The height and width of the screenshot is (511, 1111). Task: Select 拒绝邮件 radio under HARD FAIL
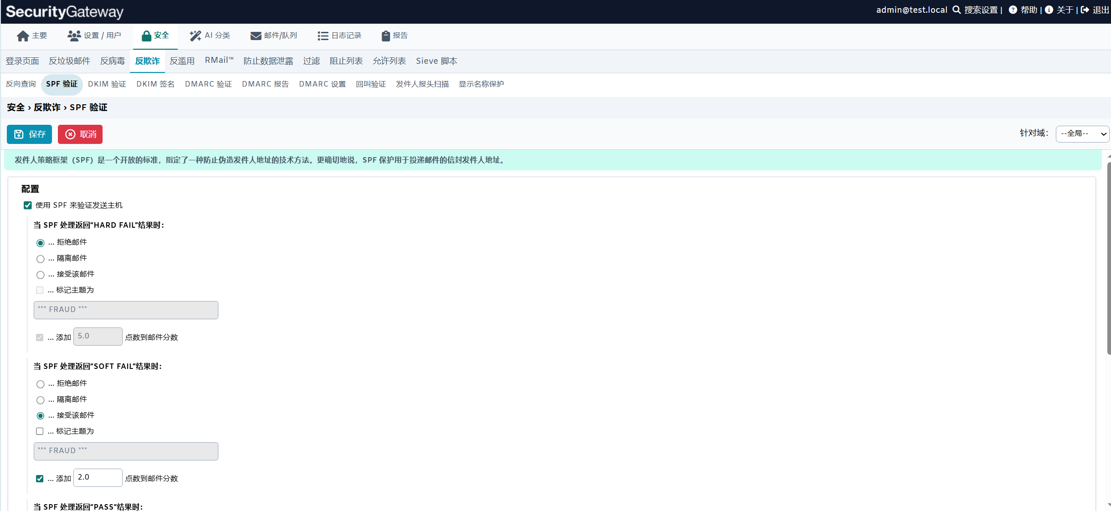[41, 243]
